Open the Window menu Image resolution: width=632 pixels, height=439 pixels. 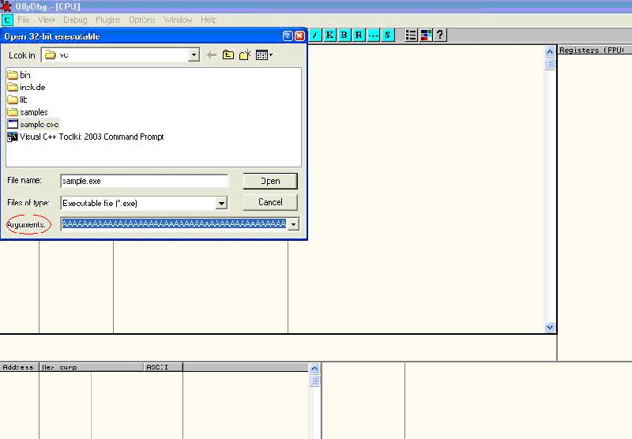coord(178,20)
